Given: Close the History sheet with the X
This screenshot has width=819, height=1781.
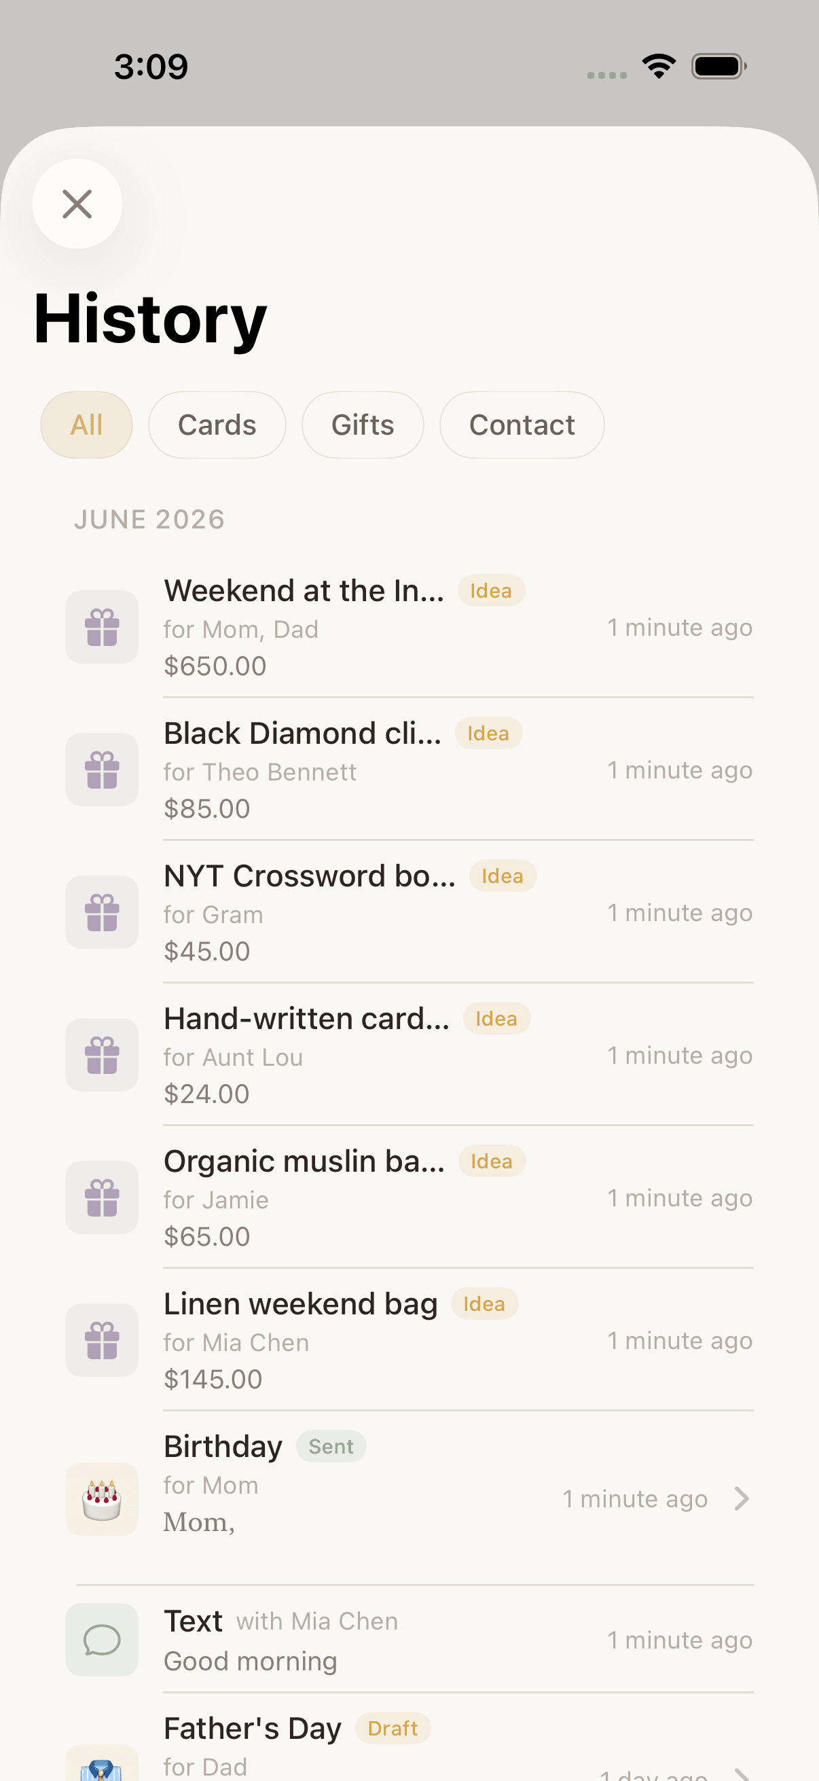Looking at the screenshot, I should coord(77,204).
